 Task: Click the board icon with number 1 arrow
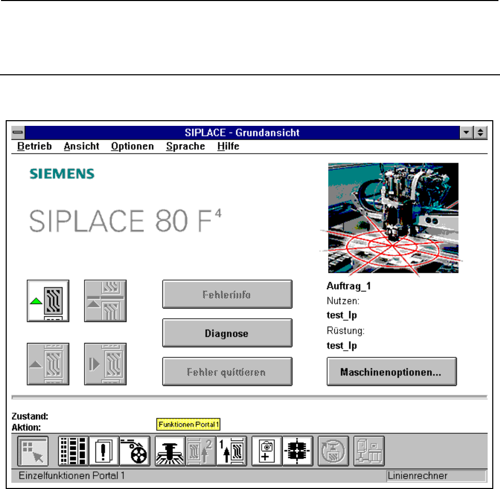(x=232, y=451)
